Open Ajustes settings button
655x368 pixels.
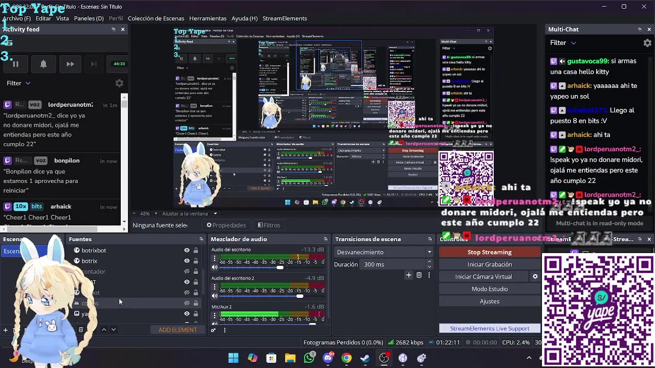point(489,301)
